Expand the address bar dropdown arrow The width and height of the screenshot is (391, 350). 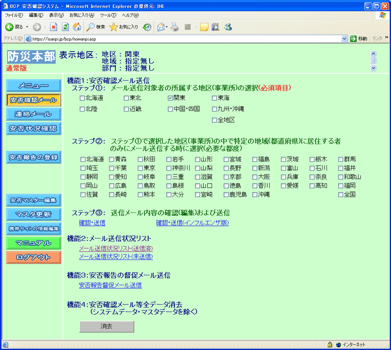click(345, 39)
